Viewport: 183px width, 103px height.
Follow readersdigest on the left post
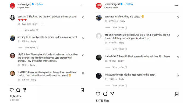(40, 4)
